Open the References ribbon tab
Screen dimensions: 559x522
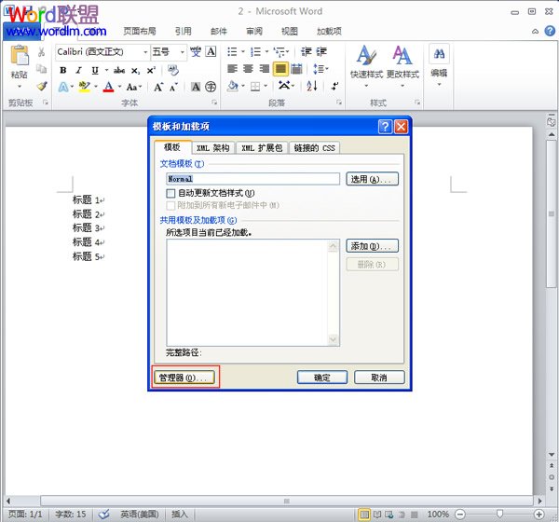[184, 32]
